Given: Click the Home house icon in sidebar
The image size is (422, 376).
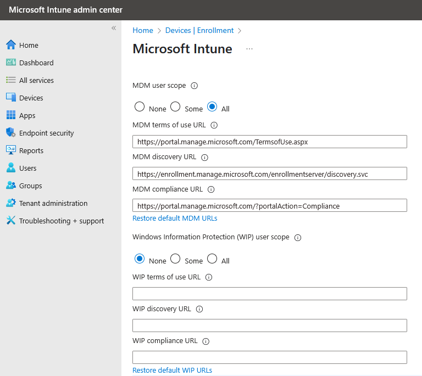Looking at the screenshot, I should (11, 45).
